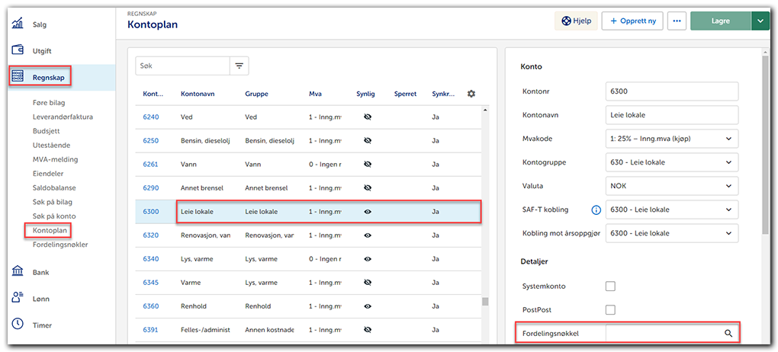Open the Lønn person icon
The height and width of the screenshot is (352, 778).
[18, 298]
